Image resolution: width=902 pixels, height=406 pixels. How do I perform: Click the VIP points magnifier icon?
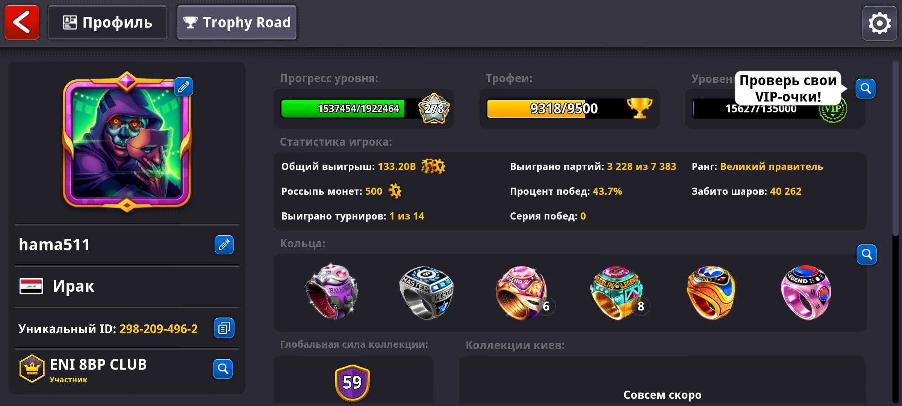pos(866,89)
